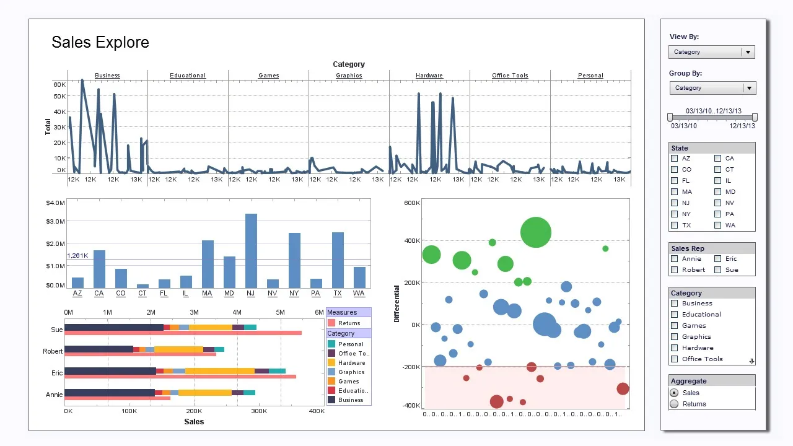This screenshot has height=446, width=793.
Task: Enable the Eric sales rep filter
Action: pyautogui.click(x=718, y=258)
